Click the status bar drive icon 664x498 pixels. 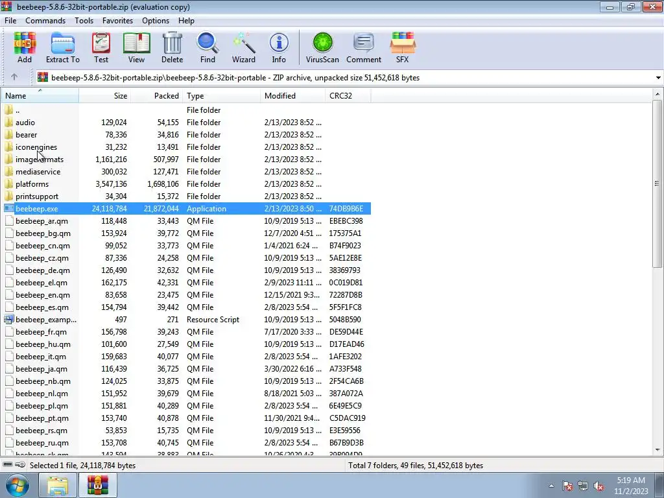(x=8, y=465)
